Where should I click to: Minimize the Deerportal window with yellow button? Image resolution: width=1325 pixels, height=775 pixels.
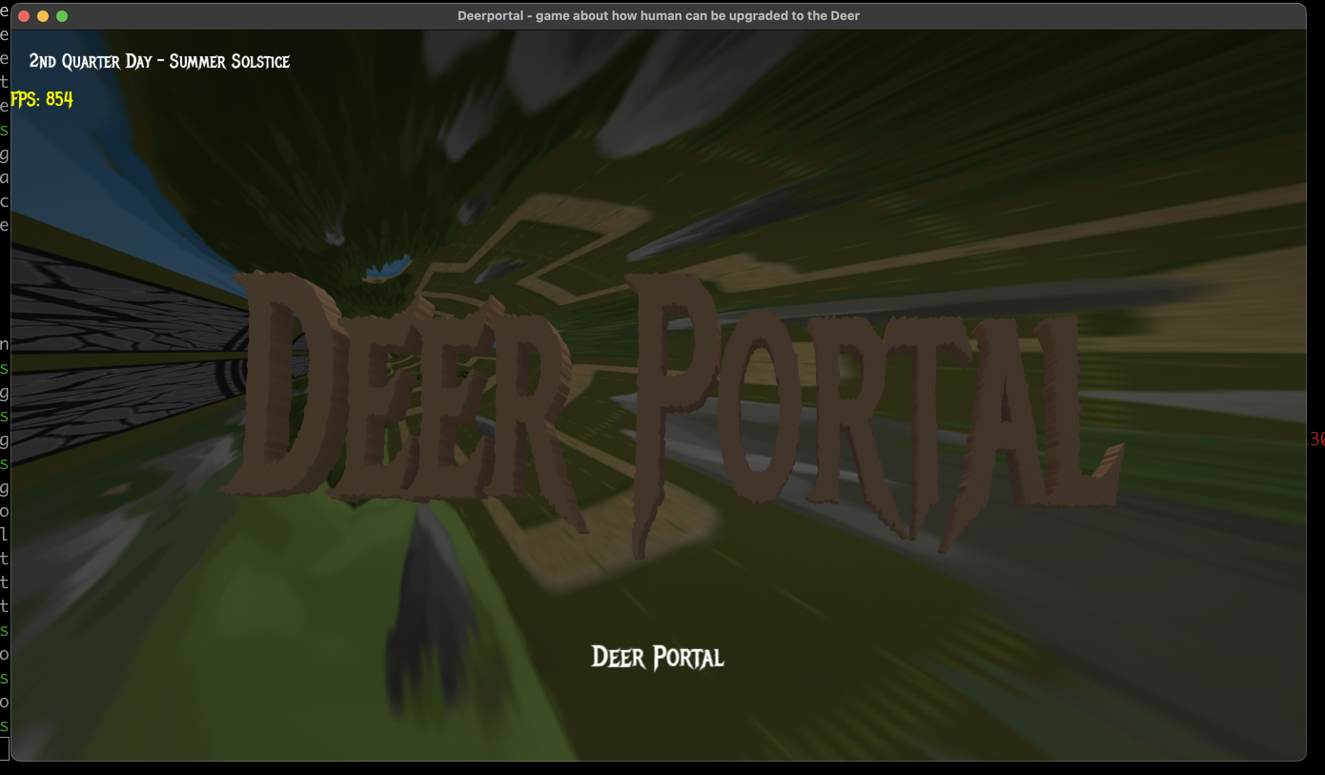(43, 16)
